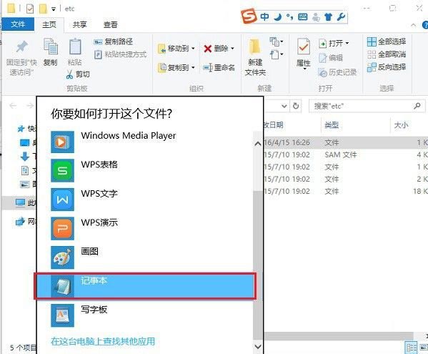Click the 剪切 scissors button
This screenshot has width=428, height=354.
tap(78, 74)
